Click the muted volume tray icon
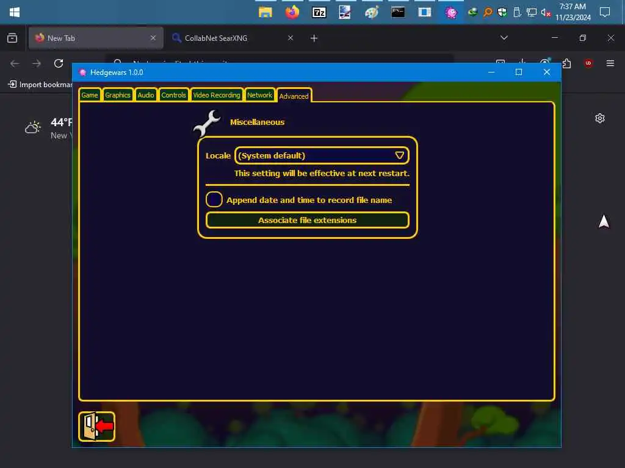Screen dimensions: 625x468 point(546,12)
